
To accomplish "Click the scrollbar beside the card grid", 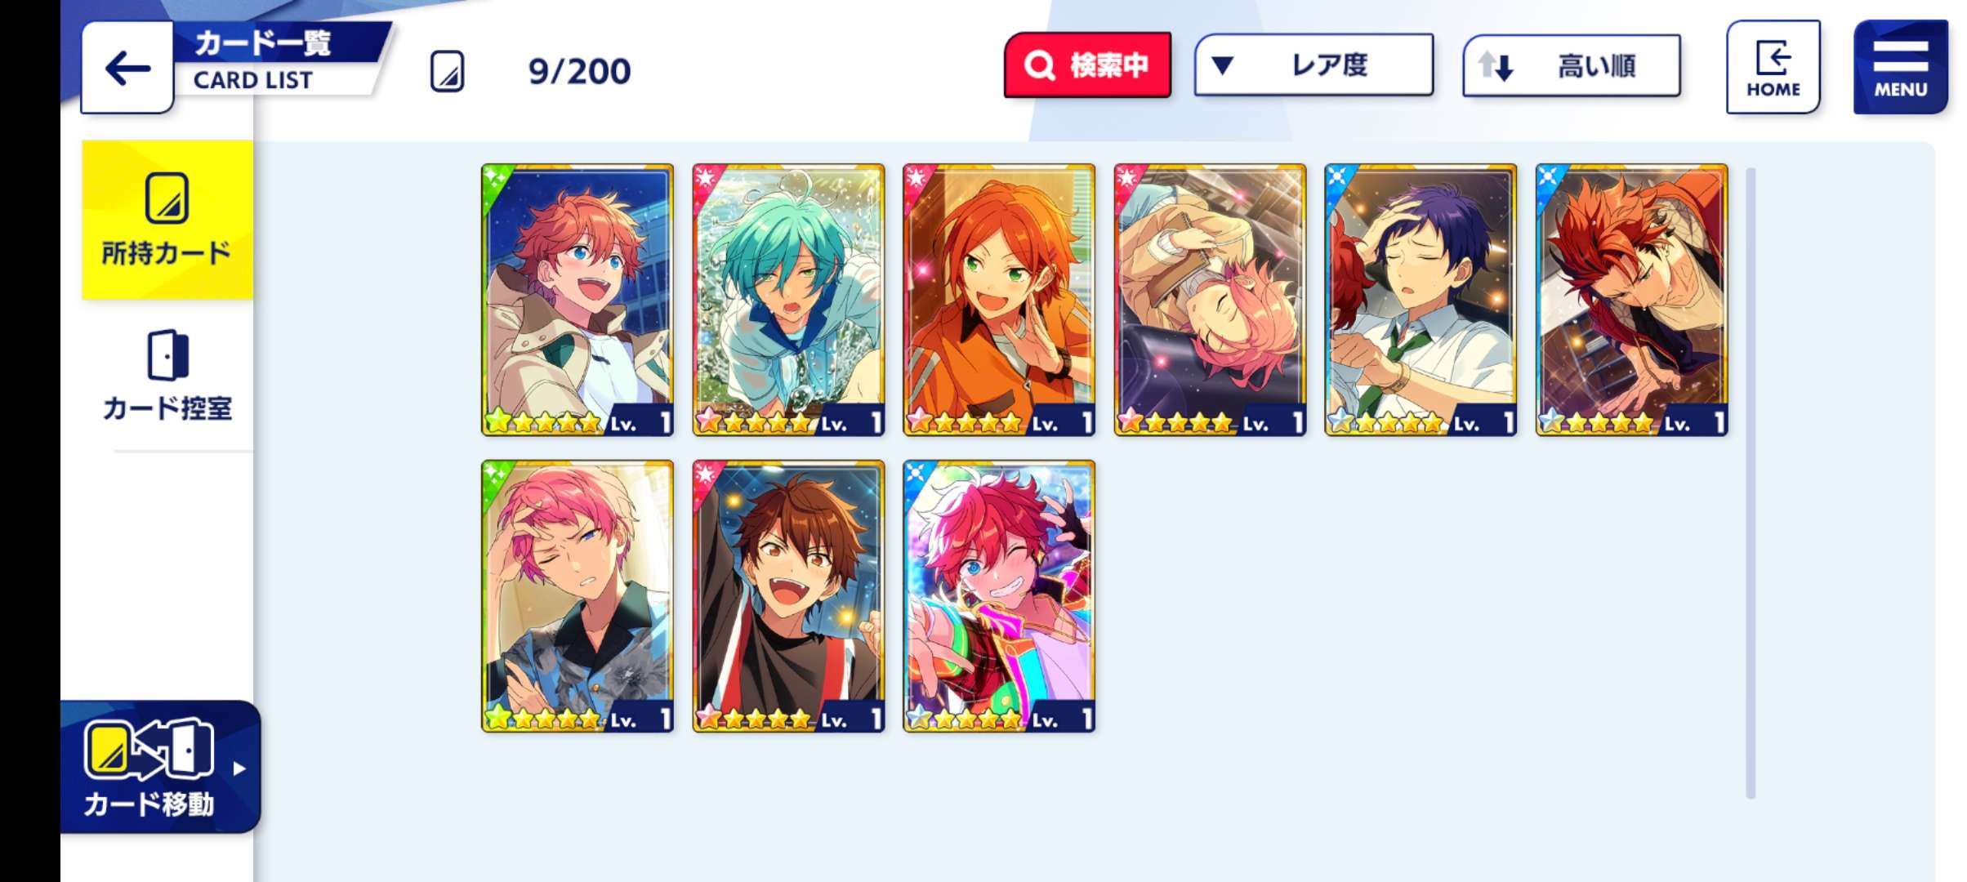I will tap(1751, 482).
